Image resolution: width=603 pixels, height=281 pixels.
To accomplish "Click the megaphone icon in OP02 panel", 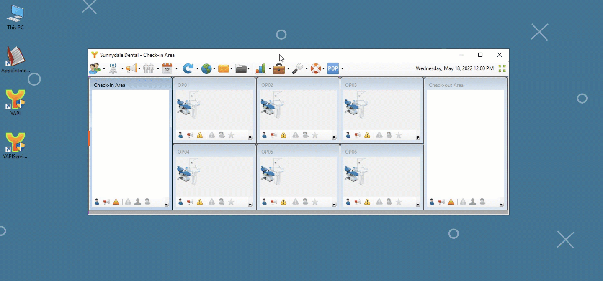I will pyautogui.click(x=274, y=135).
